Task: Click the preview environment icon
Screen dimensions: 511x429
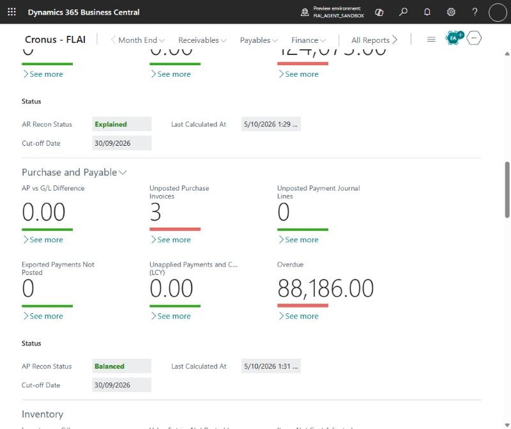Action: click(305, 12)
